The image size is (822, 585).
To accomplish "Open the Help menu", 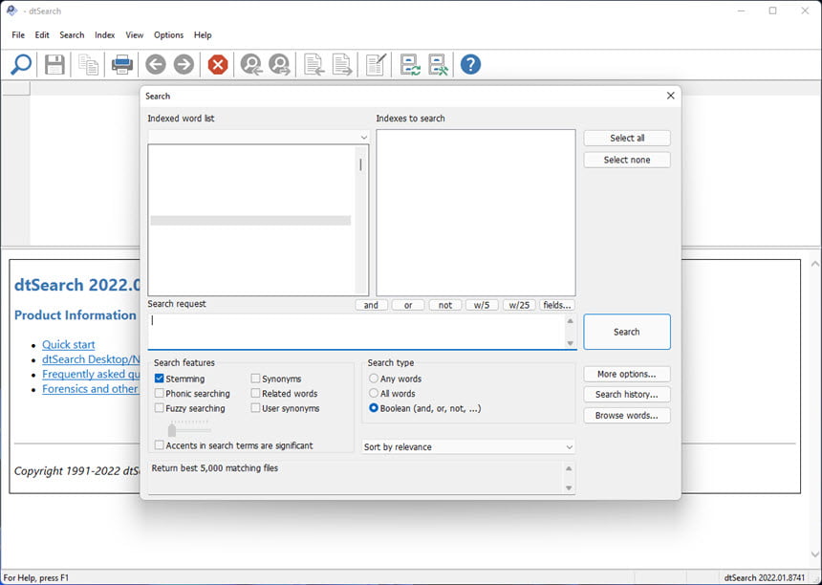I will coord(203,35).
